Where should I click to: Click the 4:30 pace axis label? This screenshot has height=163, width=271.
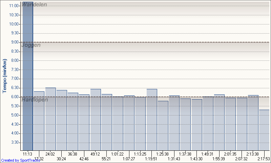[x=15, y=124]
